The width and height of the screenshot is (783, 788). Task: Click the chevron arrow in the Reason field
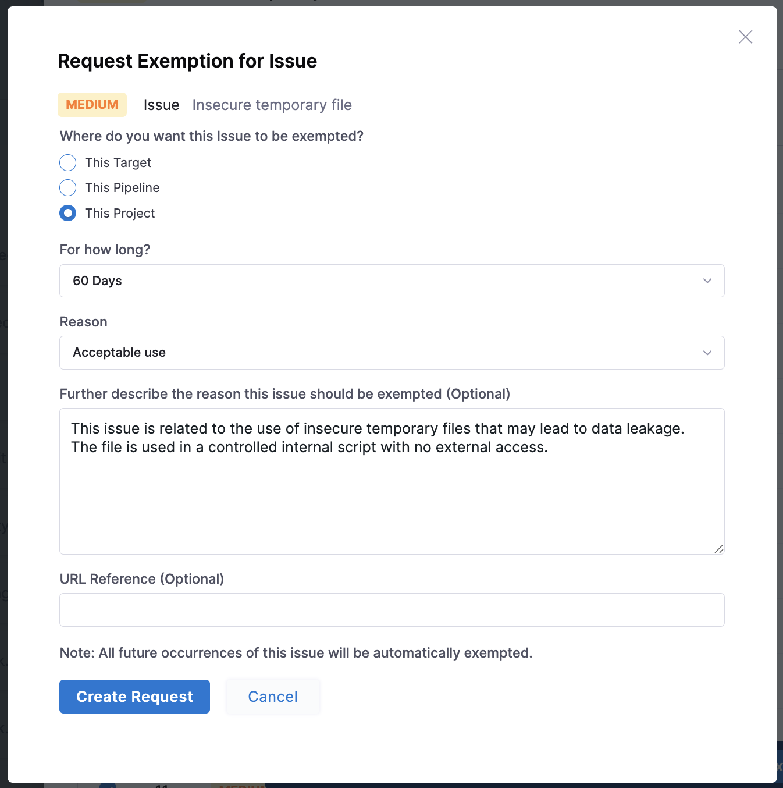(x=707, y=353)
